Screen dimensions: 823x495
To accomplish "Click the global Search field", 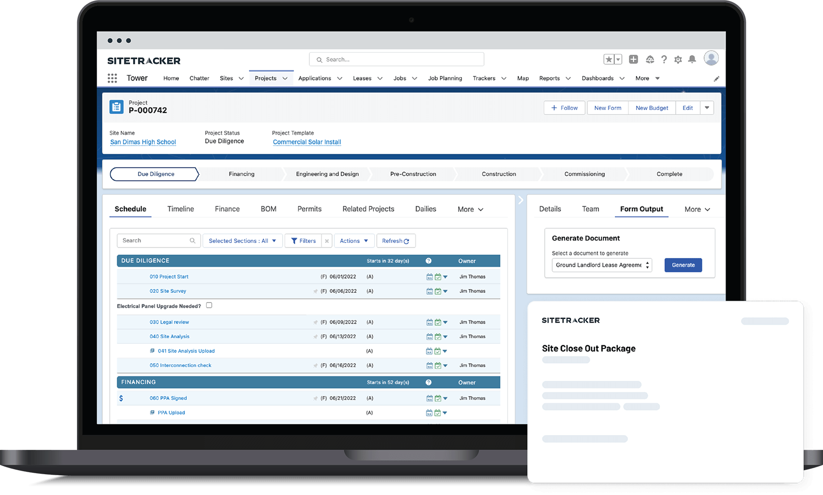I will (x=396, y=59).
